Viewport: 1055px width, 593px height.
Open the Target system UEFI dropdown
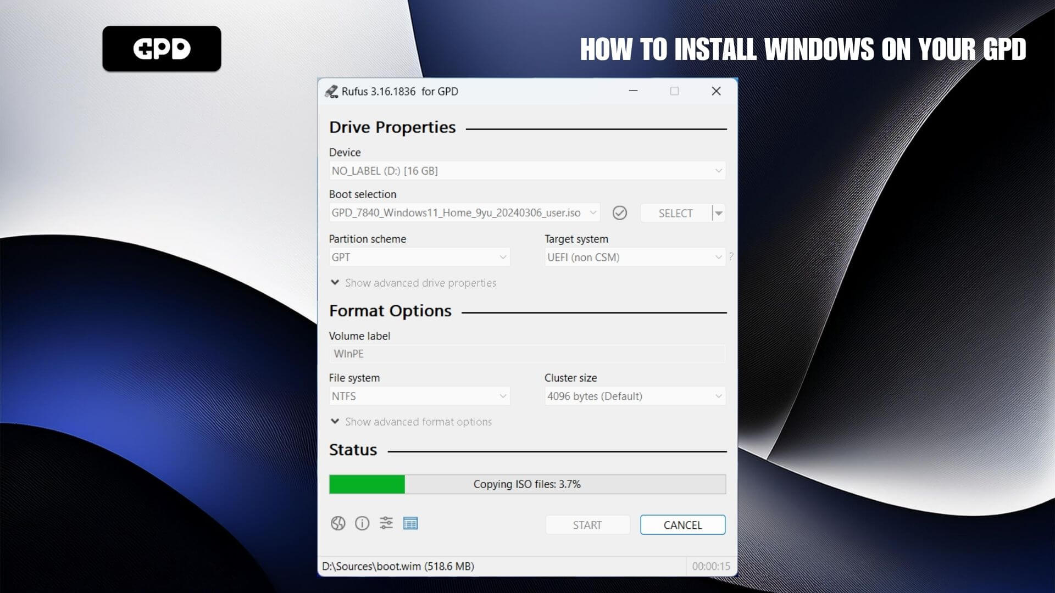(634, 257)
